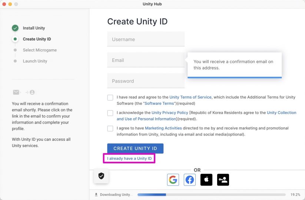Click the 19.2% download percentage

(295, 194)
